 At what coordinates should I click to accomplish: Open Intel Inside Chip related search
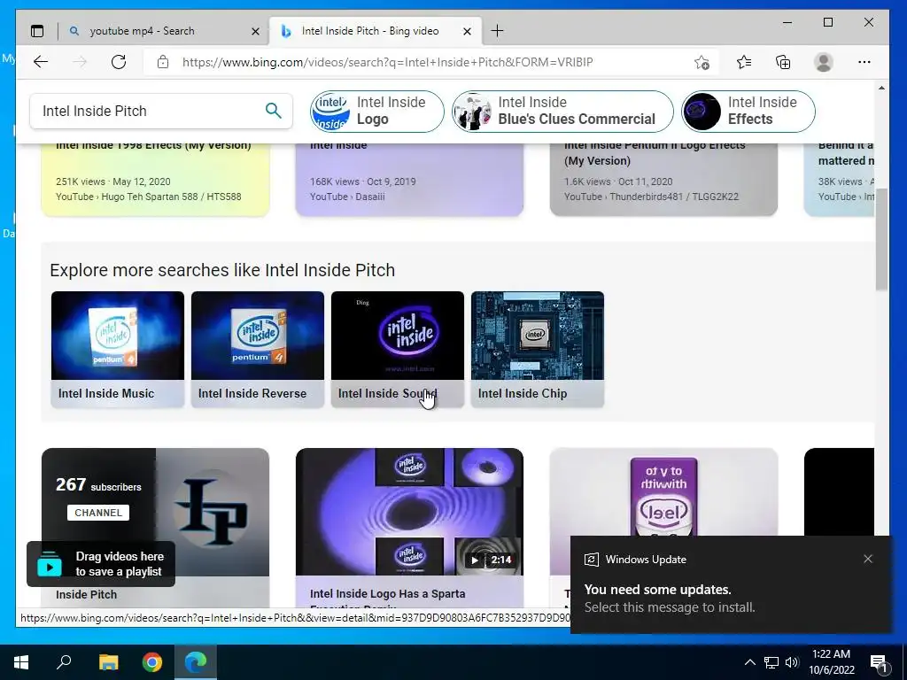click(538, 349)
